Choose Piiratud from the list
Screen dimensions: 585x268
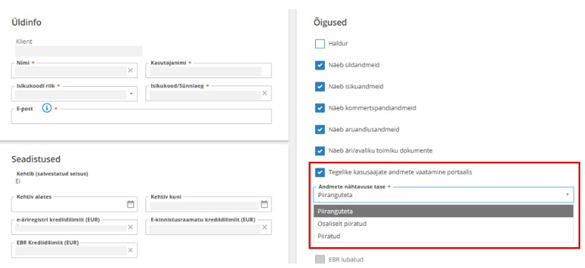(x=443, y=236)
